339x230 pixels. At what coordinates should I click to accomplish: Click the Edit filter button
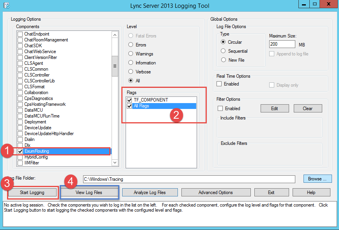pyautogui.click(x=275, y=109)
